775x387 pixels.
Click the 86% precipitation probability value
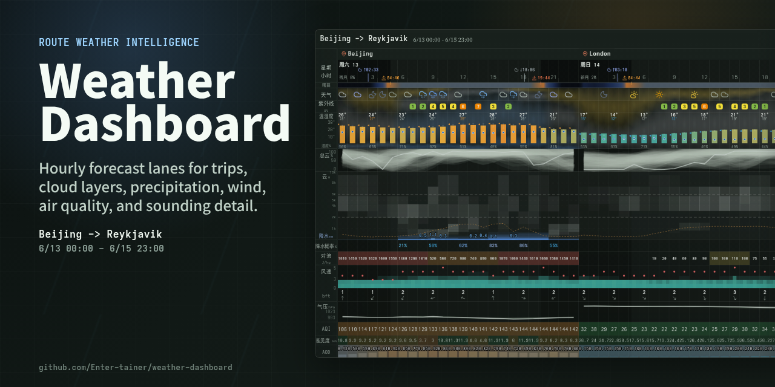coord(524,246)
